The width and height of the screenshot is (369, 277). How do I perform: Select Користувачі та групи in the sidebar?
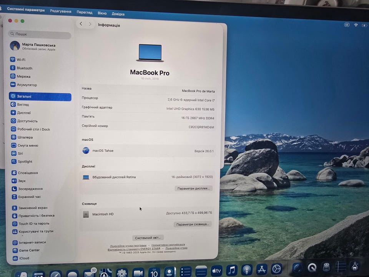click(33, 231)
